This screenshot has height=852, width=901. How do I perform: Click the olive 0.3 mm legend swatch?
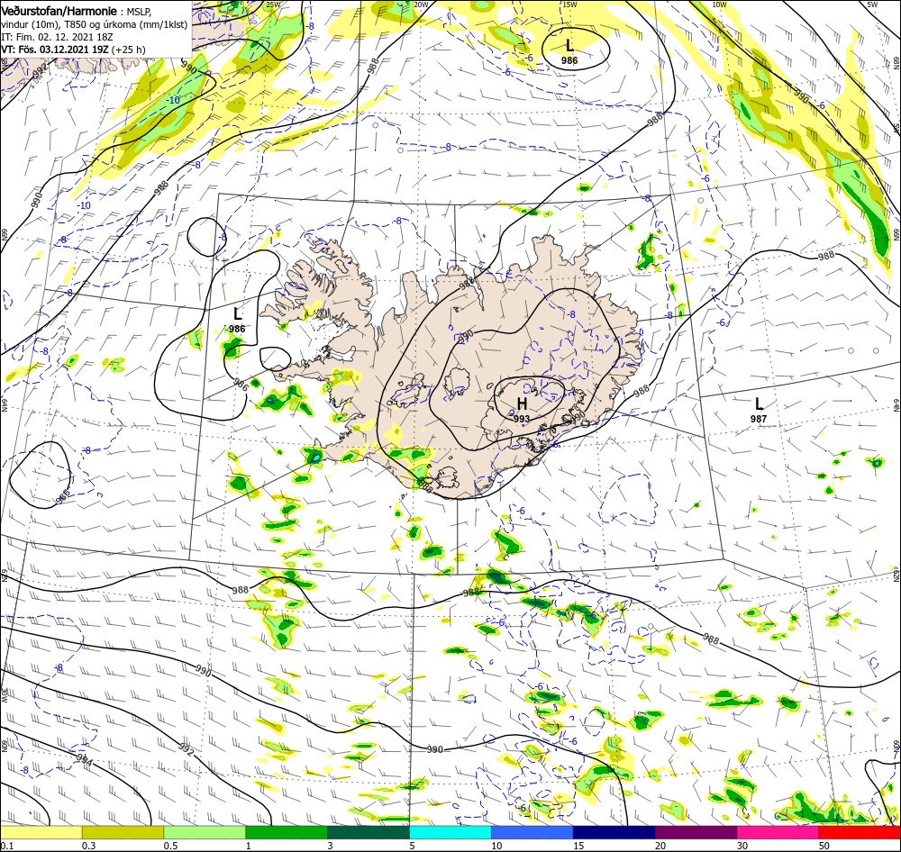click(x=123, y=832)
